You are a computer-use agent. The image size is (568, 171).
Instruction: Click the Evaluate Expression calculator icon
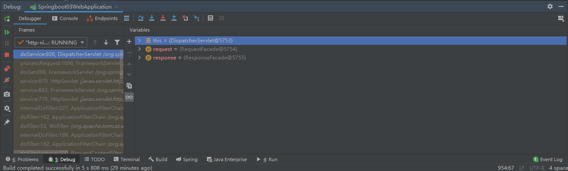pos(210,18)
